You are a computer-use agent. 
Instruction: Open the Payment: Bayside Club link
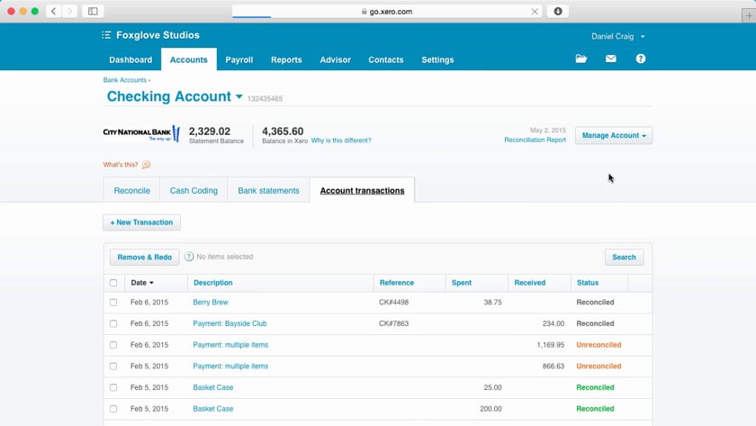(229, 323)
